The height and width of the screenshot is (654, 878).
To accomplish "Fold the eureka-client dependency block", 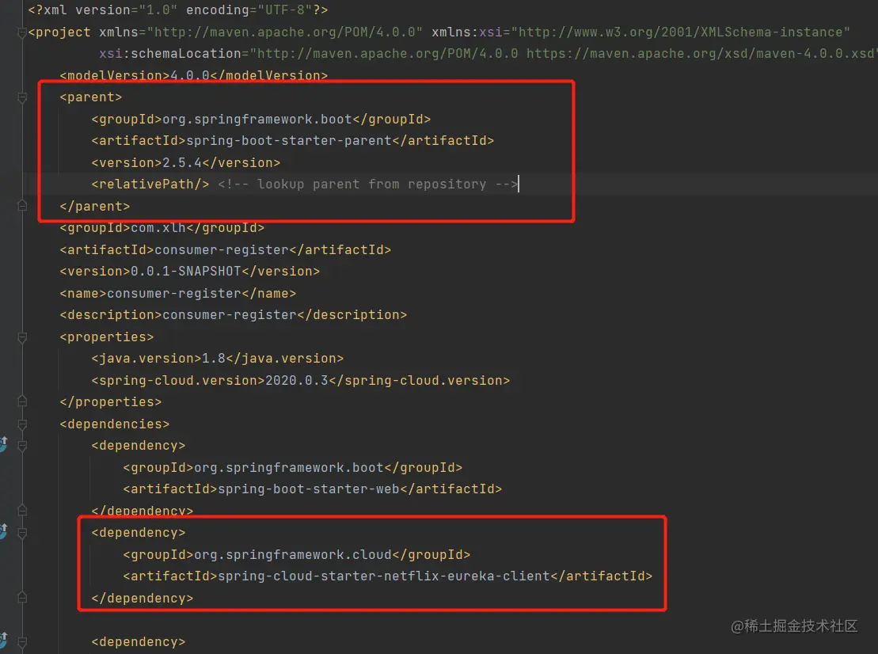I will (22, 534).
